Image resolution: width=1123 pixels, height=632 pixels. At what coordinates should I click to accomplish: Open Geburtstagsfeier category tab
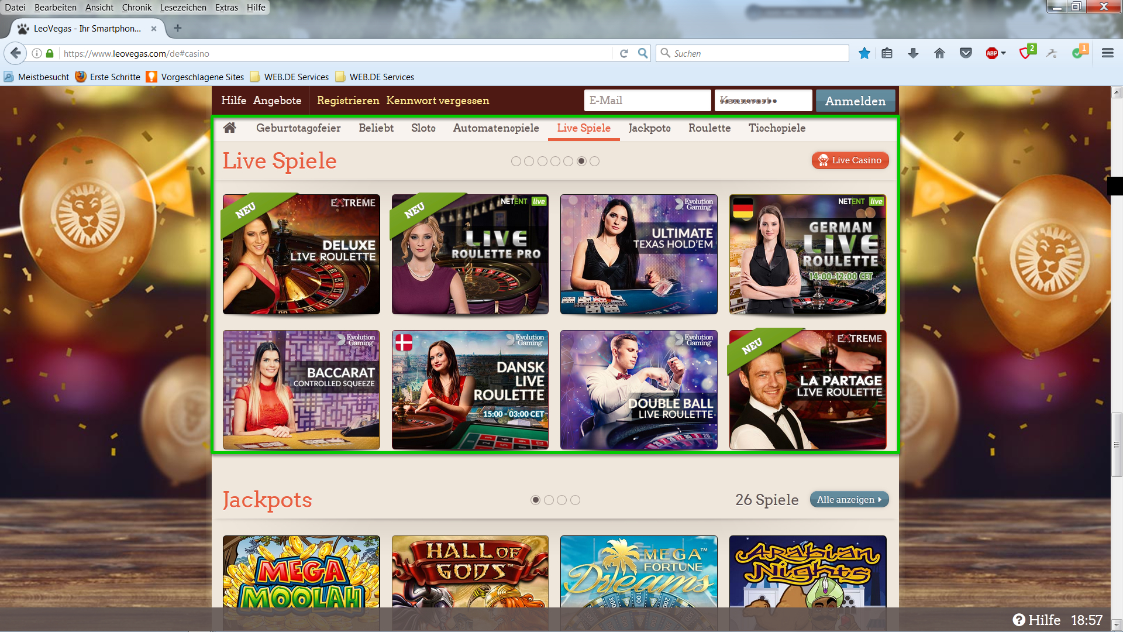tap(298, 128)
